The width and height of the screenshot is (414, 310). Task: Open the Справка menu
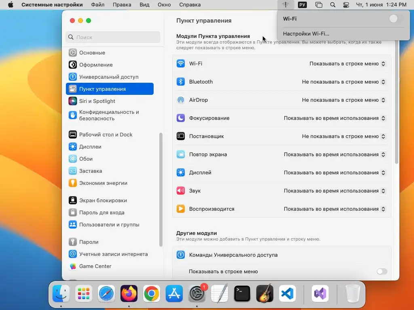190,5
